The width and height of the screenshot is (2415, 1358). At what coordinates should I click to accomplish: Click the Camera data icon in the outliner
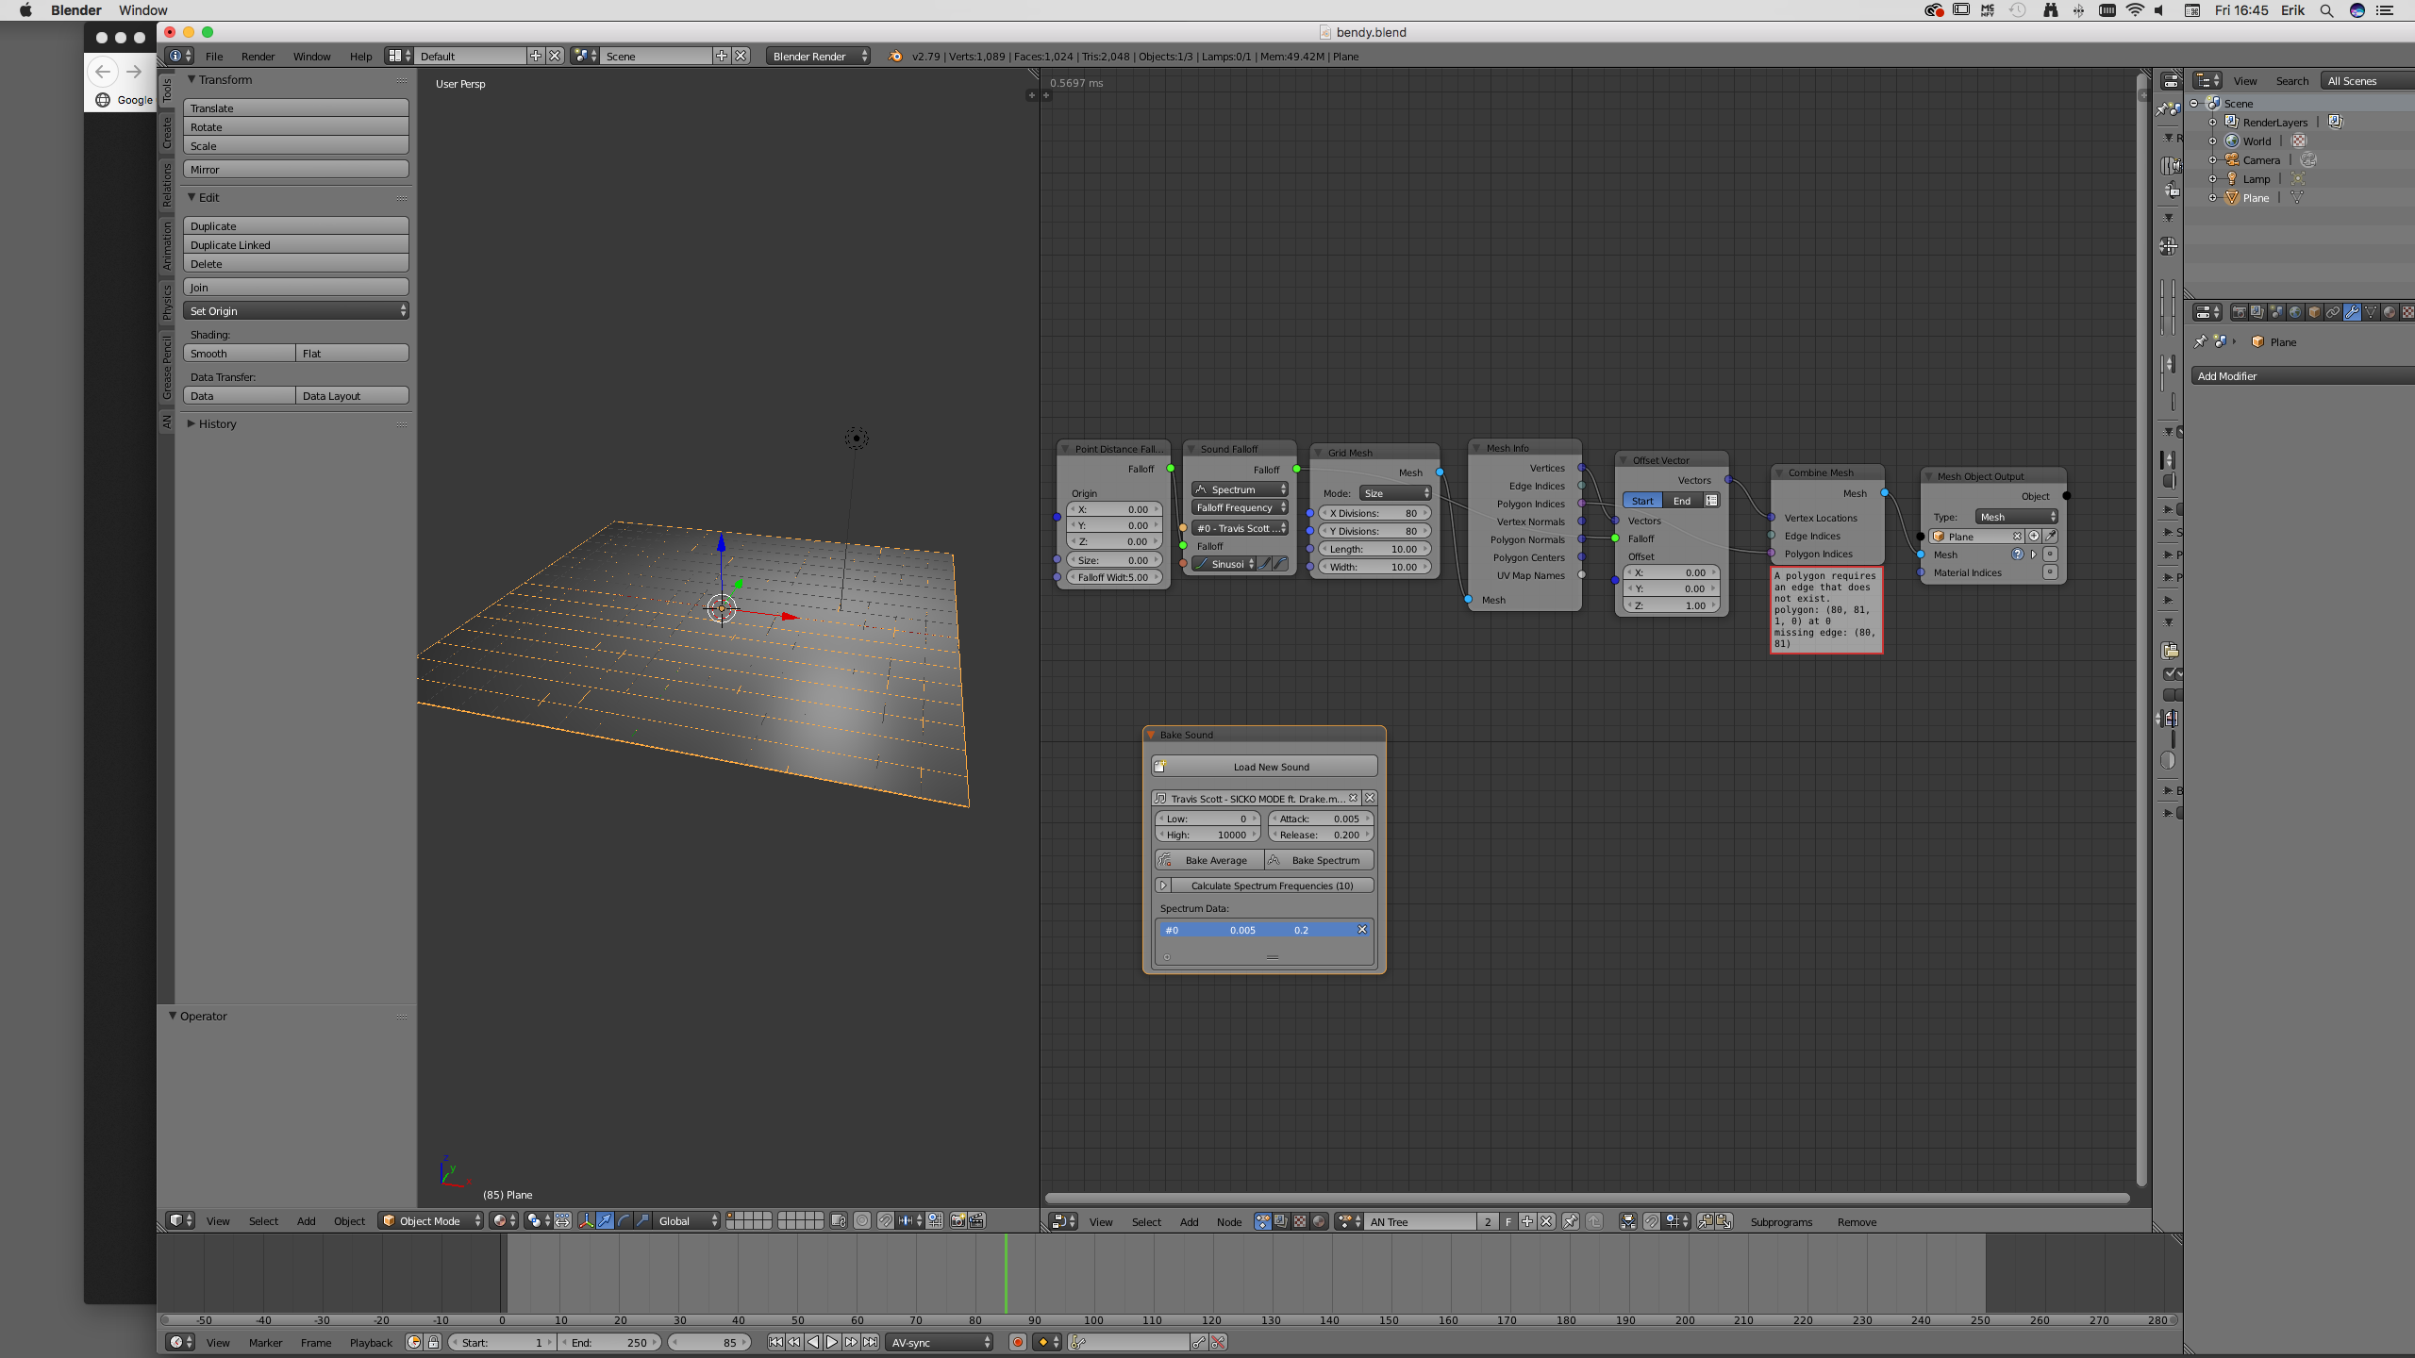2308,159
